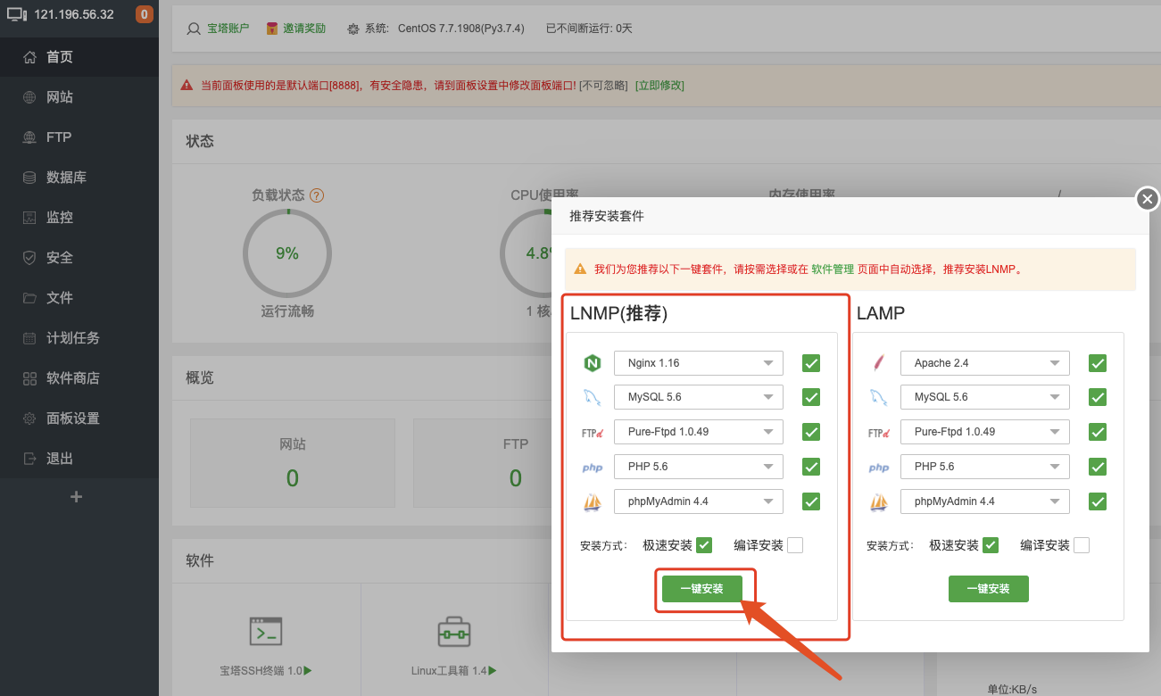Close the 推荐安装套件 dialog
Screen dimensions: 1161x696
1148,199
